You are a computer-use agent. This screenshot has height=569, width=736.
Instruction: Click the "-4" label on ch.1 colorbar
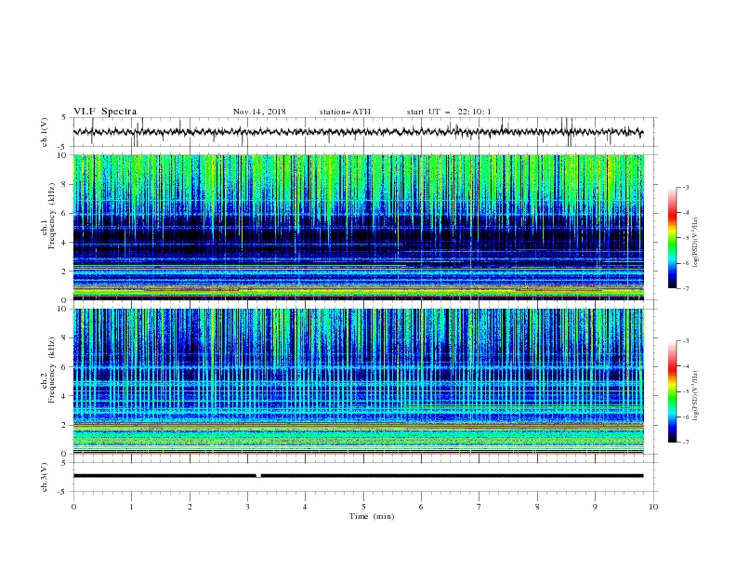tap(686, 213)
